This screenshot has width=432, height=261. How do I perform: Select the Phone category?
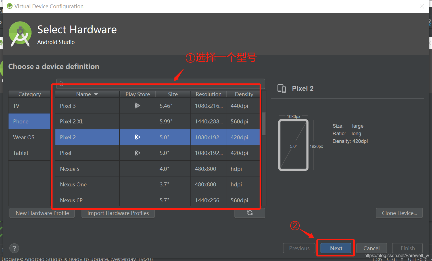[x=29, y=121]
